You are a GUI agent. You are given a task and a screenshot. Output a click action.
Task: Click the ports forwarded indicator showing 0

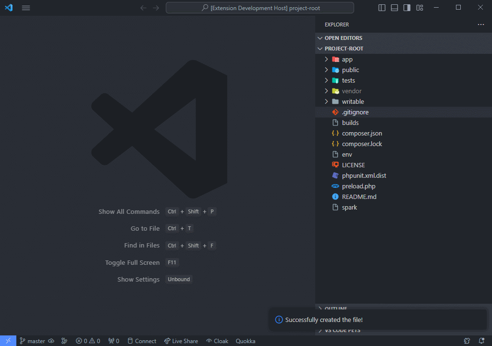[113, 341]
